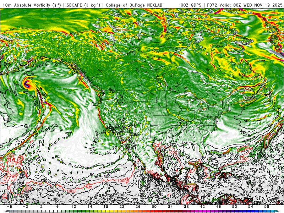Viewport: 284px width, 213px height.
Task: Click the "College of DuPage NEXLAB" header text
Action: 134,5
